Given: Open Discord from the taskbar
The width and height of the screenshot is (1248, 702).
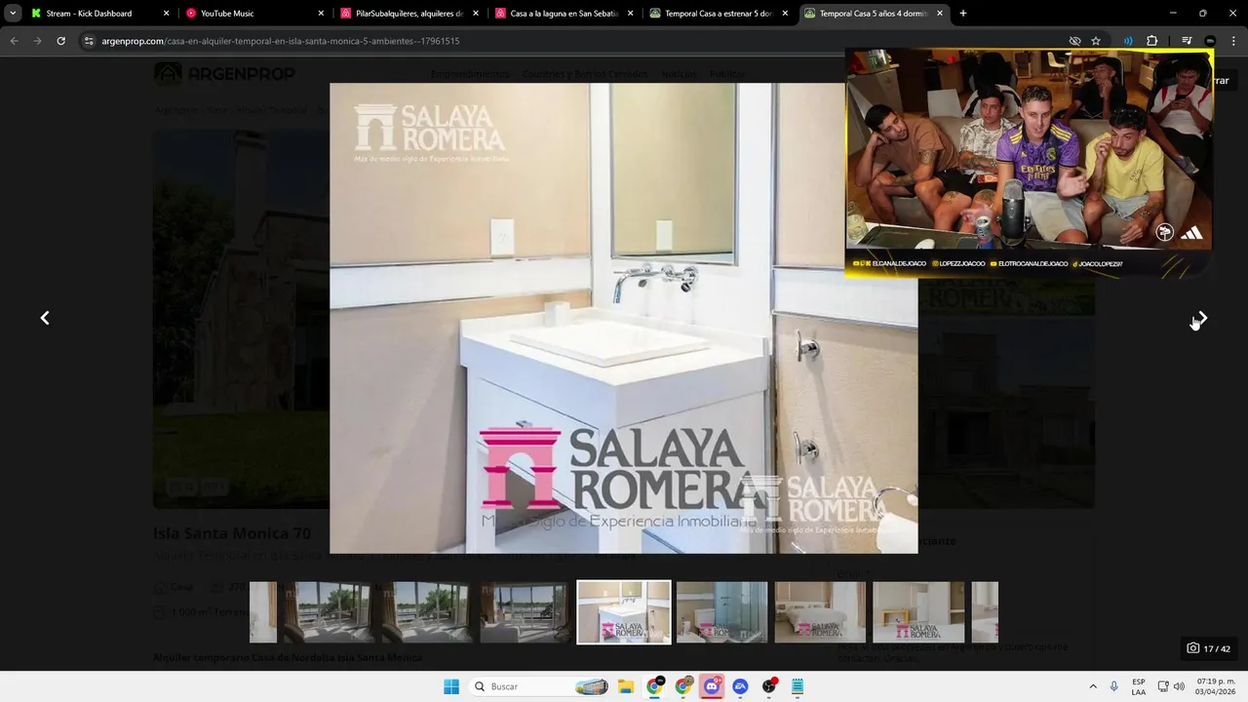Looking at the screenshot, I should click(712, 686).
